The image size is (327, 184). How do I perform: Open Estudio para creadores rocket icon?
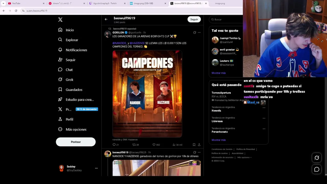[x=60, y=100]
